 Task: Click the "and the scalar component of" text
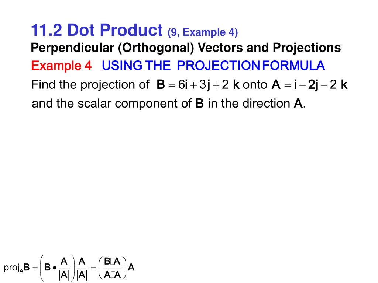tap(111, 104)
